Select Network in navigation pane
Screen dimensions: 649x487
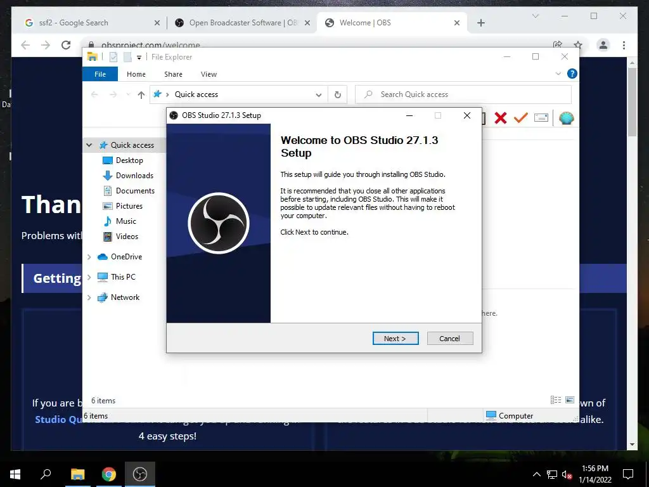(x=125, y=297)
